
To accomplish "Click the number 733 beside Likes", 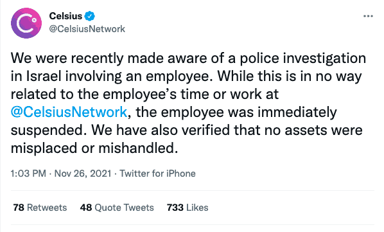I will tap(175, 208).
